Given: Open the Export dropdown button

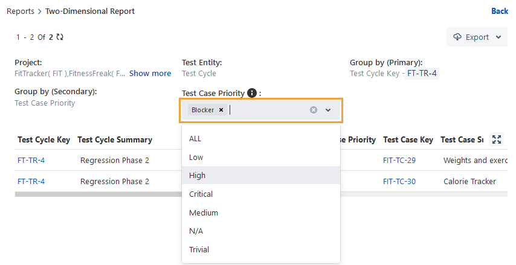Looking at the screenshot, I should pos(477,37).
